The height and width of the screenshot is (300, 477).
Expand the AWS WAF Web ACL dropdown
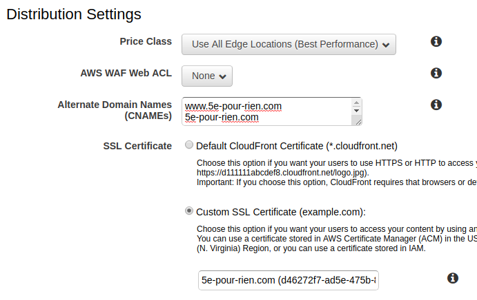point(207,76)
